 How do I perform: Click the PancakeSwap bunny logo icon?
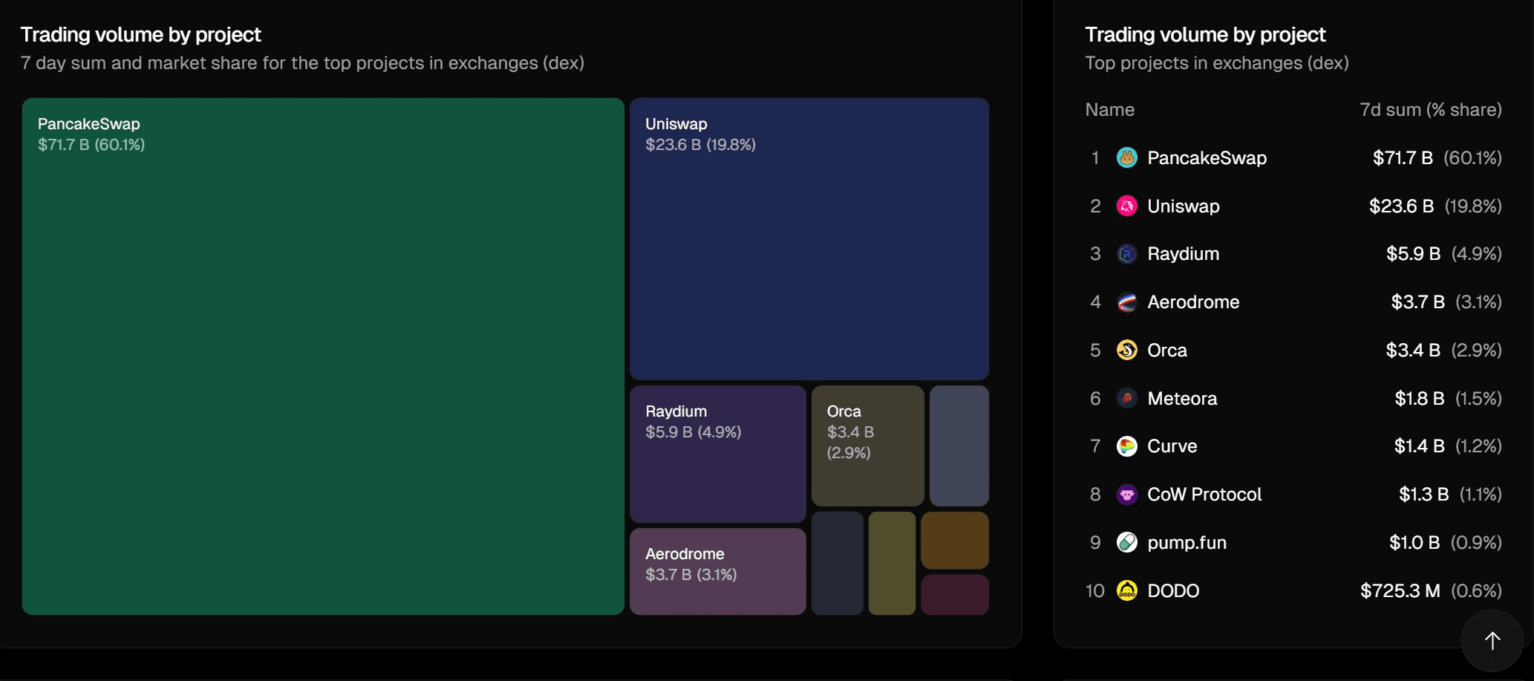[1126, 157]
